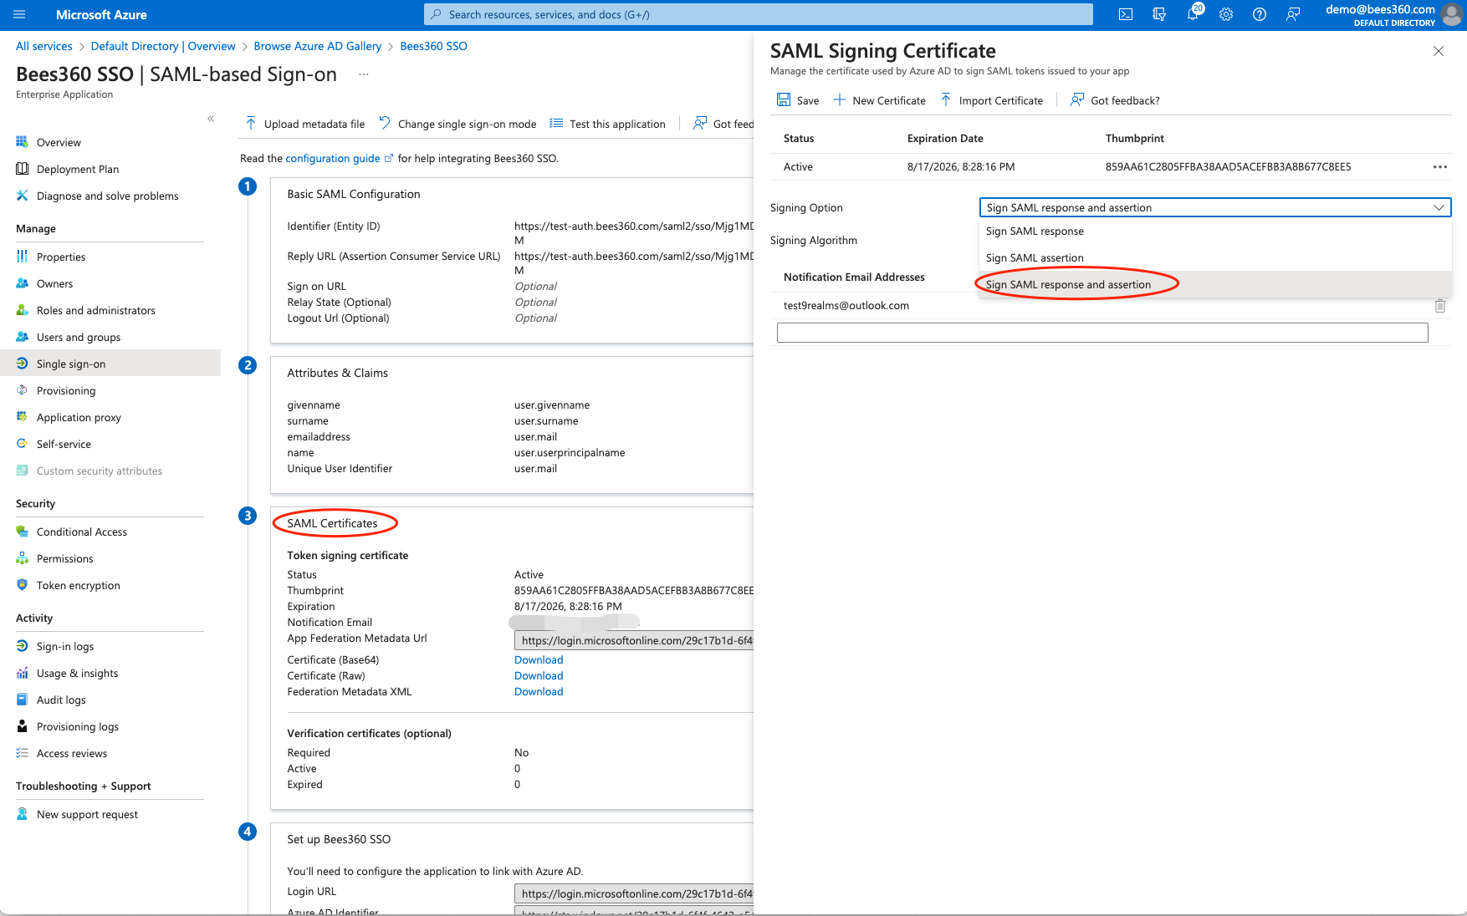Image resolution: width=1467 pixels, height=916 pixels.
Task: Click Change single sign-on mode
Action: click(x=457, y=124)
